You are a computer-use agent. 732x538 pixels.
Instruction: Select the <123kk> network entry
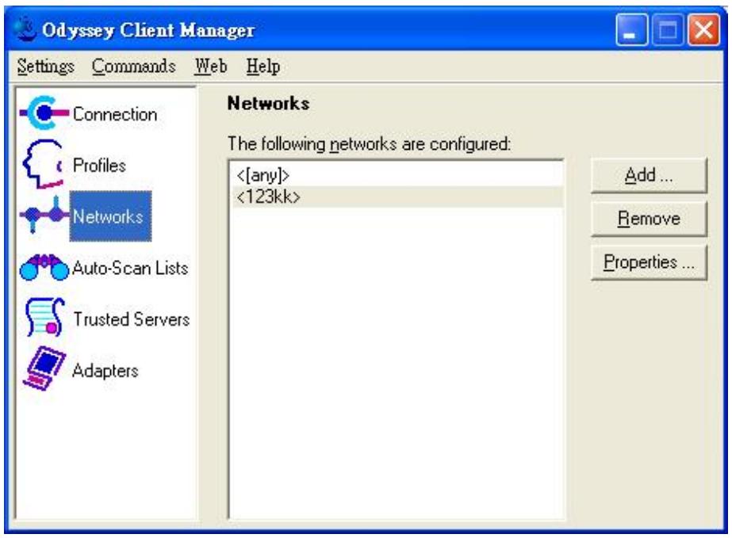(x=398, y=197)
